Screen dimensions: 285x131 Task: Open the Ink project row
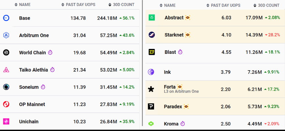pyautogui.click(x=215, y=72)
